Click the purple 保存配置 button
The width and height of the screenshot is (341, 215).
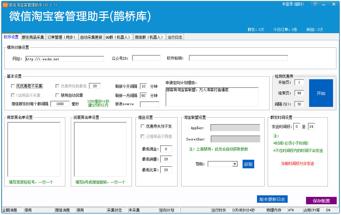[x=321, y=201]
